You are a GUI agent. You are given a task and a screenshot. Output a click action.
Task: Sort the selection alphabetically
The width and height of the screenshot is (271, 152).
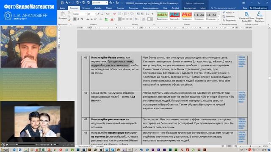click(147, 14)
